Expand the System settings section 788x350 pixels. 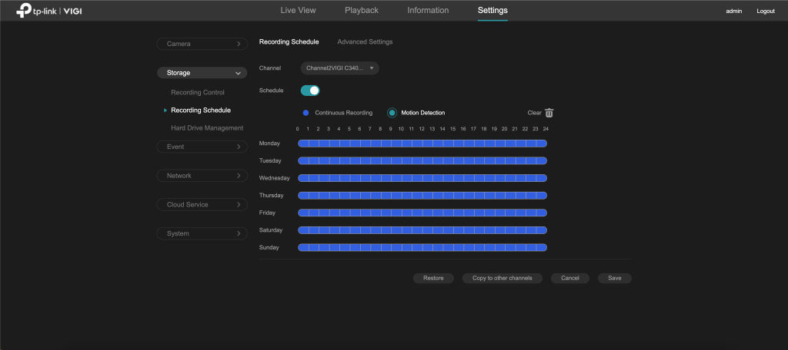coord(202,233)
